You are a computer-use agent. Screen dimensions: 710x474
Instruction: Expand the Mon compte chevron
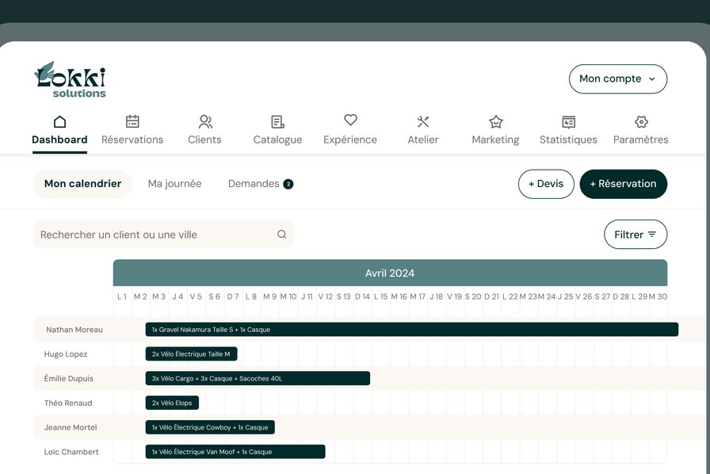pos(652,78)
